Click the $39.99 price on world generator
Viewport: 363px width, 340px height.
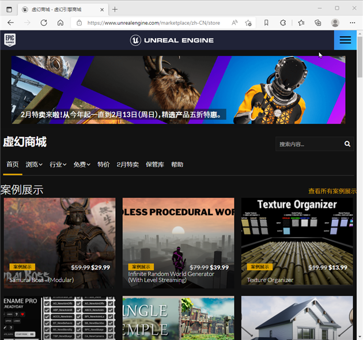pyautogui.click(x=219, y=267)
